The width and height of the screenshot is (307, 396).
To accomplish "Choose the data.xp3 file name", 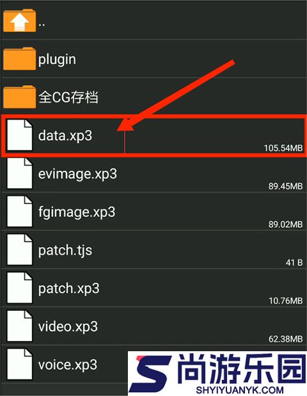I will point(65,136).
